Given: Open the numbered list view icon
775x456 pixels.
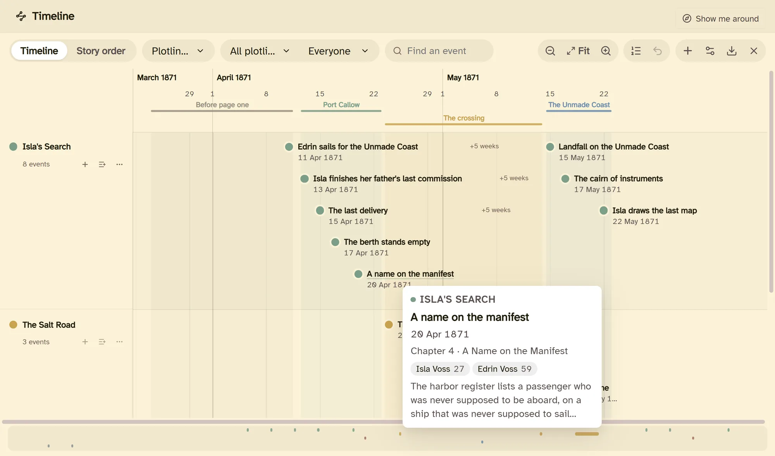Looking at the screenshot, I should [x=636, y=51].
